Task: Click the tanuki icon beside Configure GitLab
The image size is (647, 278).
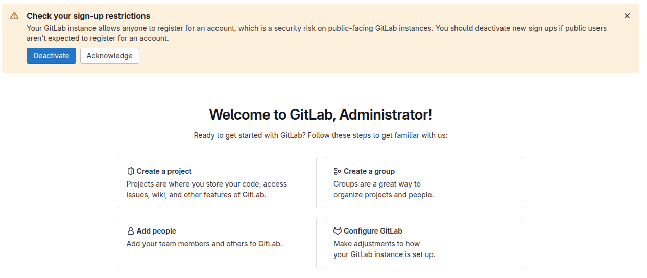Action: tap(338, 231)
